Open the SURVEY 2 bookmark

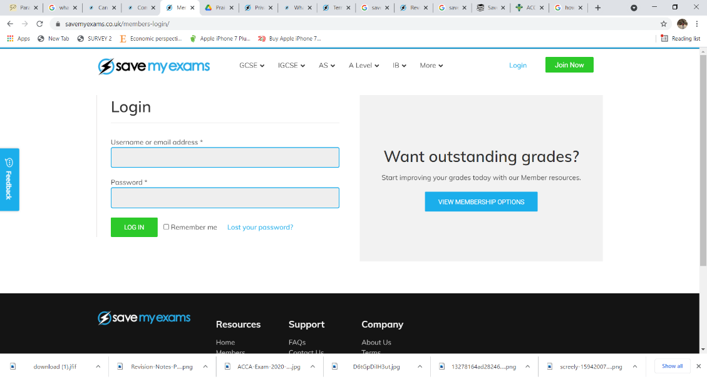click(94, 39)
